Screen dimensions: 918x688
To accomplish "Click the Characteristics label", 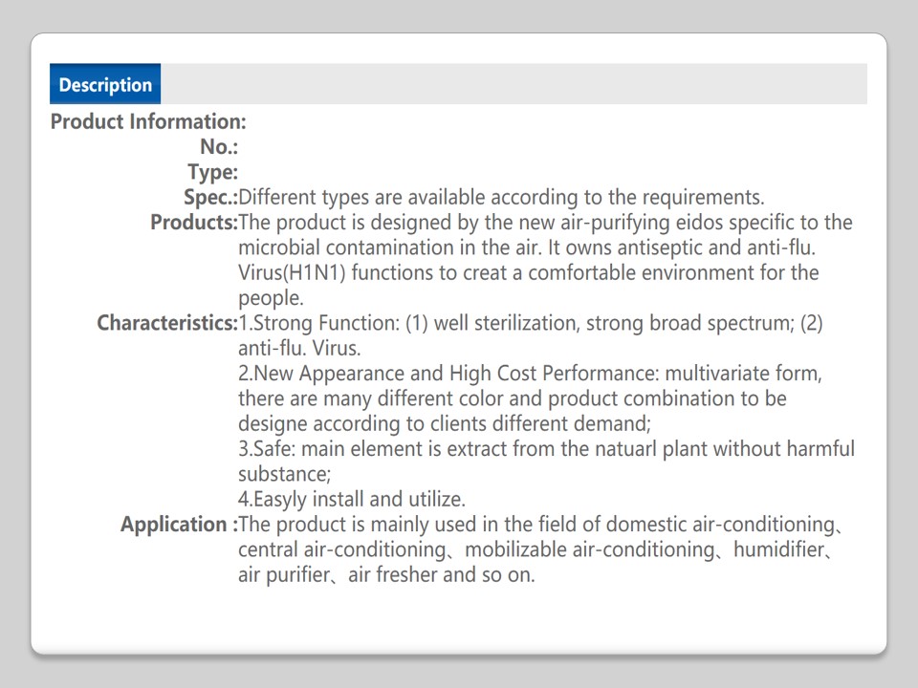I will coord(166,323).
